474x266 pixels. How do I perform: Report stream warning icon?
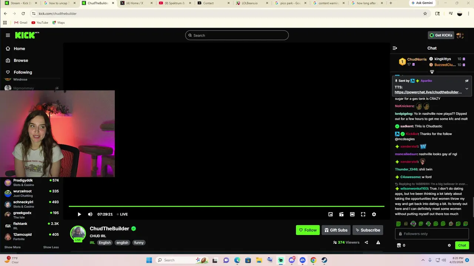(378, 242)
